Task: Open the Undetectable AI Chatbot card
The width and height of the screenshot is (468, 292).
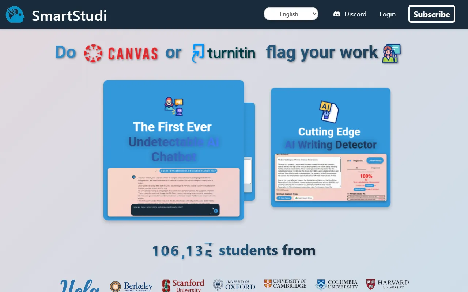Action: click(174, 142)
